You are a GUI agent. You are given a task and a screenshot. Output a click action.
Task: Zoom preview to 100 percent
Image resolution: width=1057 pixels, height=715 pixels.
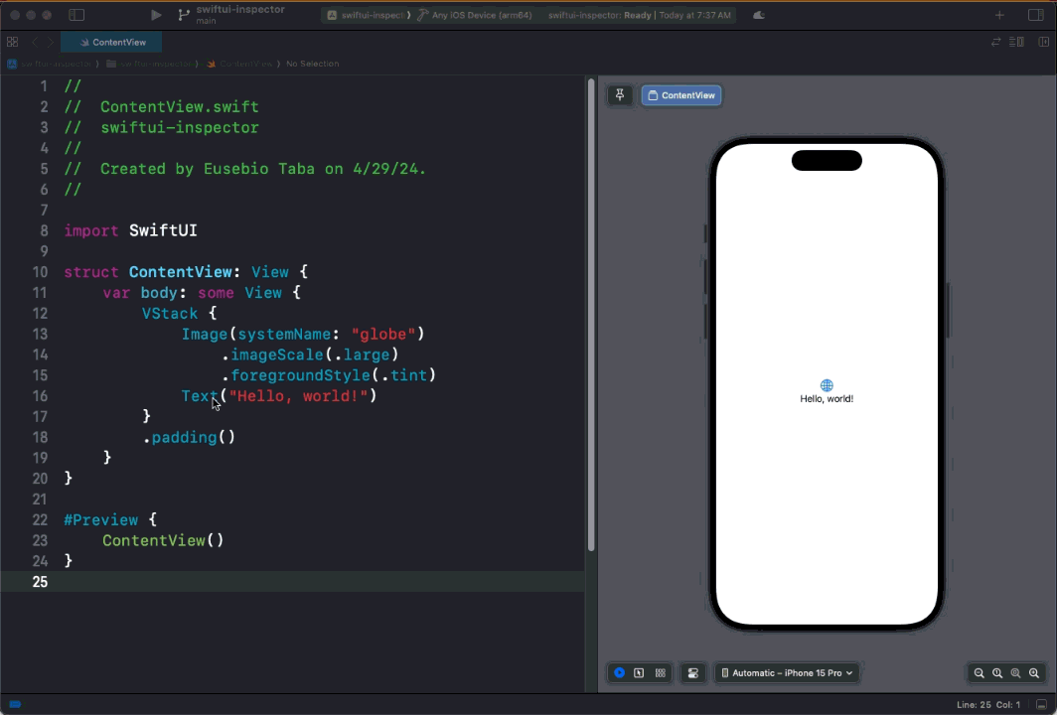(x=997, y=672)
